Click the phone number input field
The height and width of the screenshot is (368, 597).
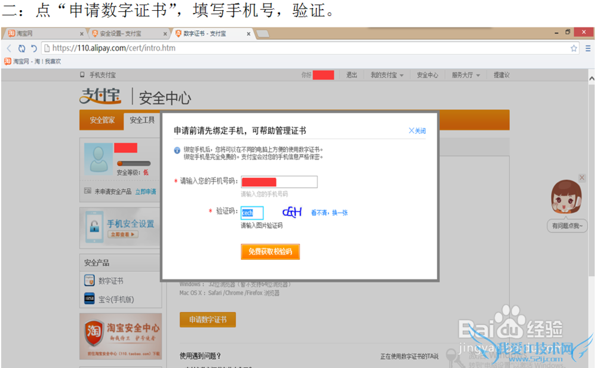click(x=279, y=182)
